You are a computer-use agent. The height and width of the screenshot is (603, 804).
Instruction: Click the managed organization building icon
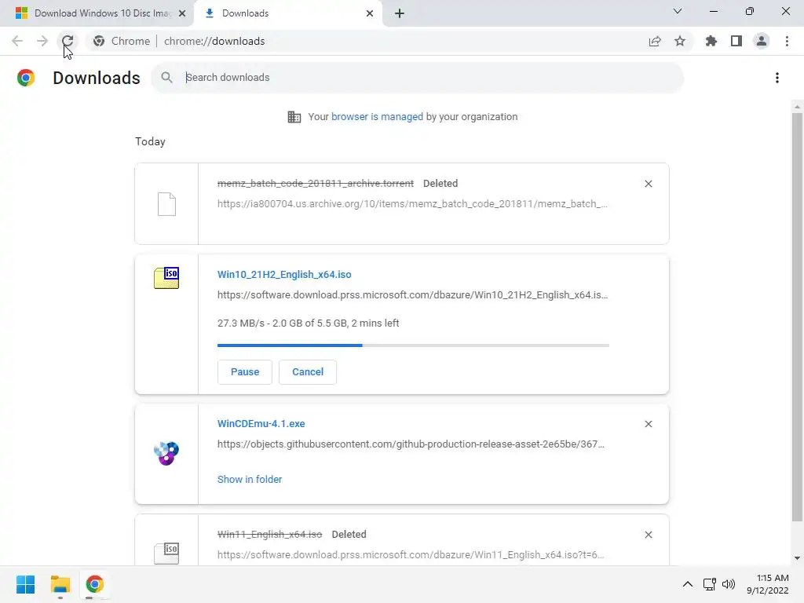click(x=294, y=117)
